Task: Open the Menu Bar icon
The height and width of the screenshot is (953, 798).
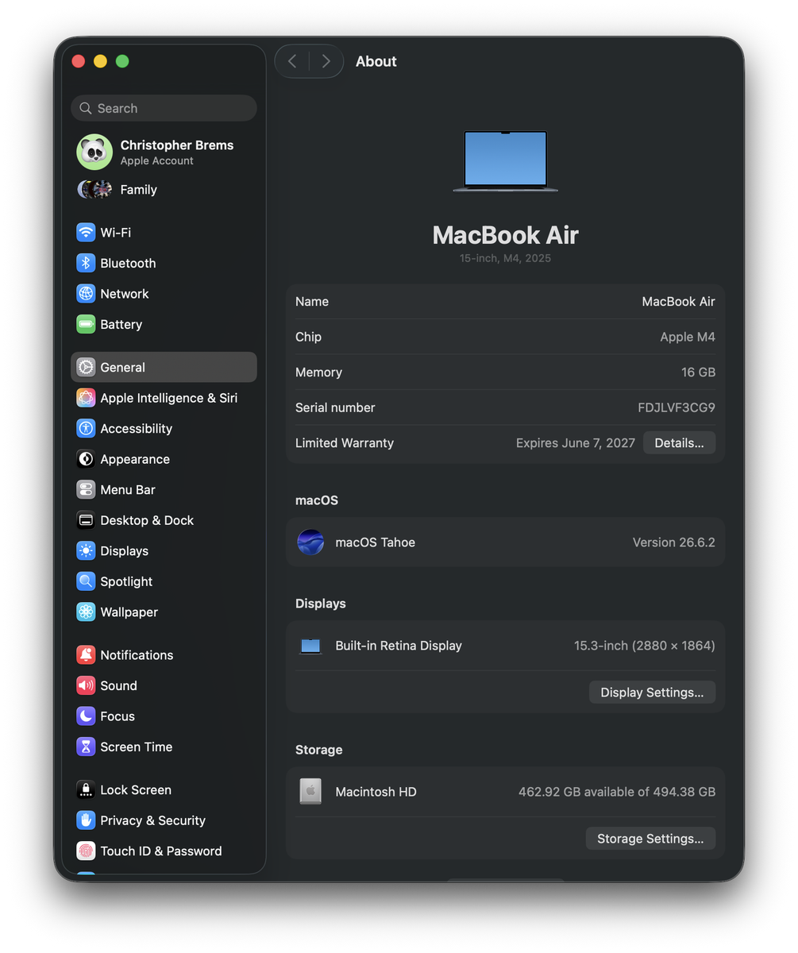Action: point(86,489)
